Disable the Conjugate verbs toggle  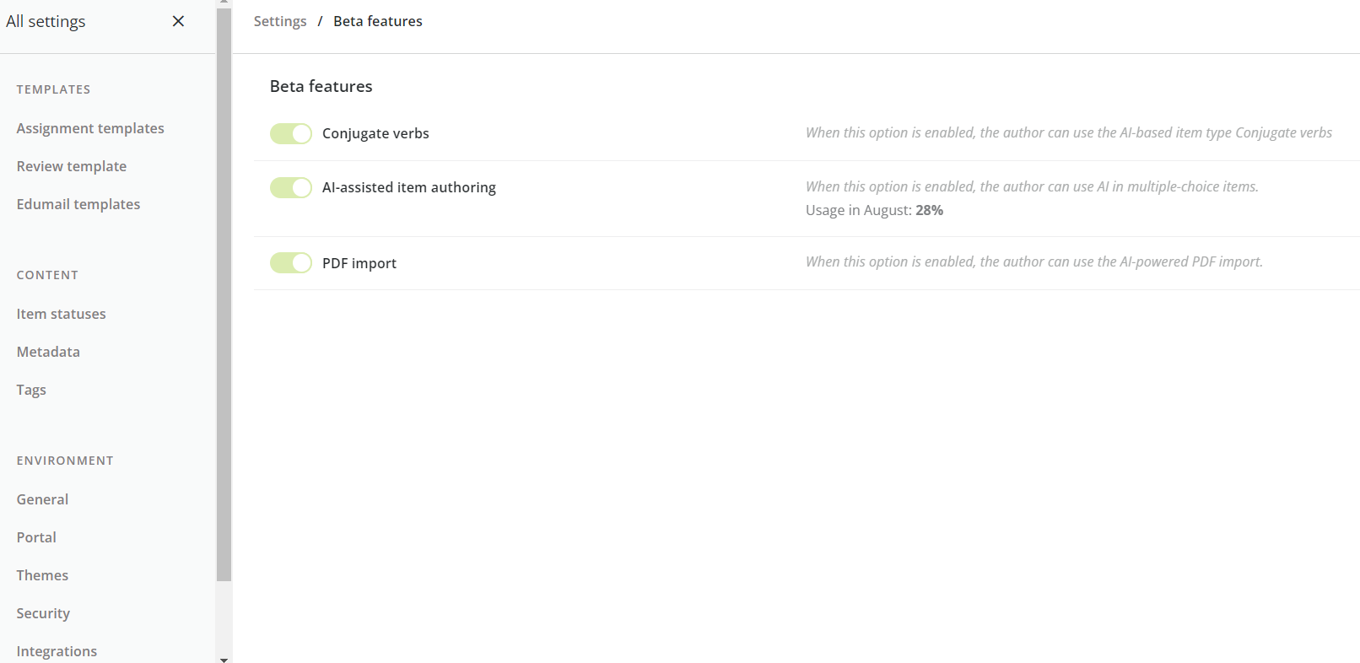point(290,133)
